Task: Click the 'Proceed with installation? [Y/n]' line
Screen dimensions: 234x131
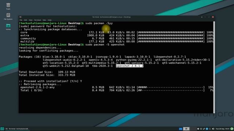Action: 50,81
